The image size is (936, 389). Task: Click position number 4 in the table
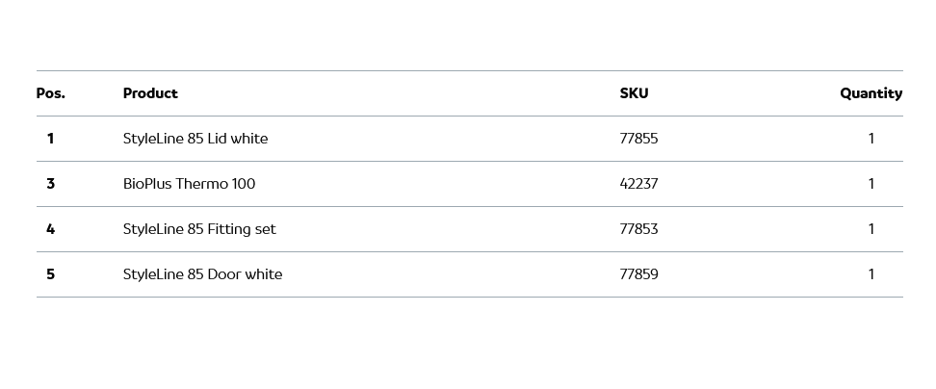[x=50, y=229]
